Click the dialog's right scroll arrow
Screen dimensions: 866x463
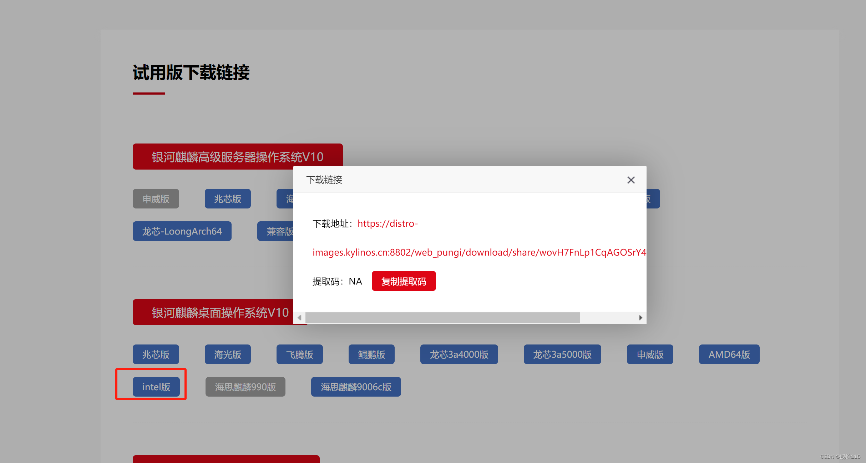[x=640, y=318]
